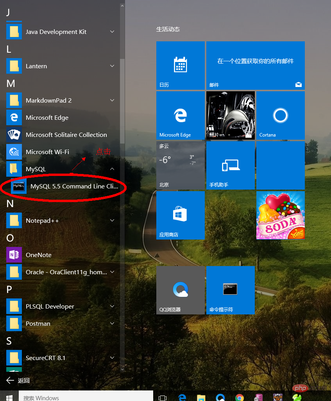Launch MySQL 5.5 Command Line Client
The image size is (331, 401).
click(x=64, y=186)
